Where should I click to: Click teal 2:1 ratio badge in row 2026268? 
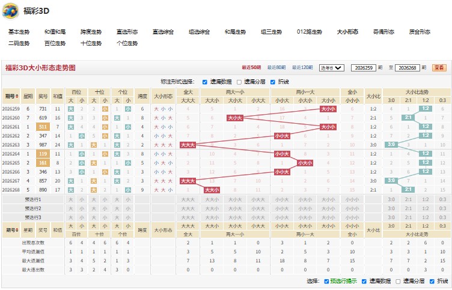[408, 190]
